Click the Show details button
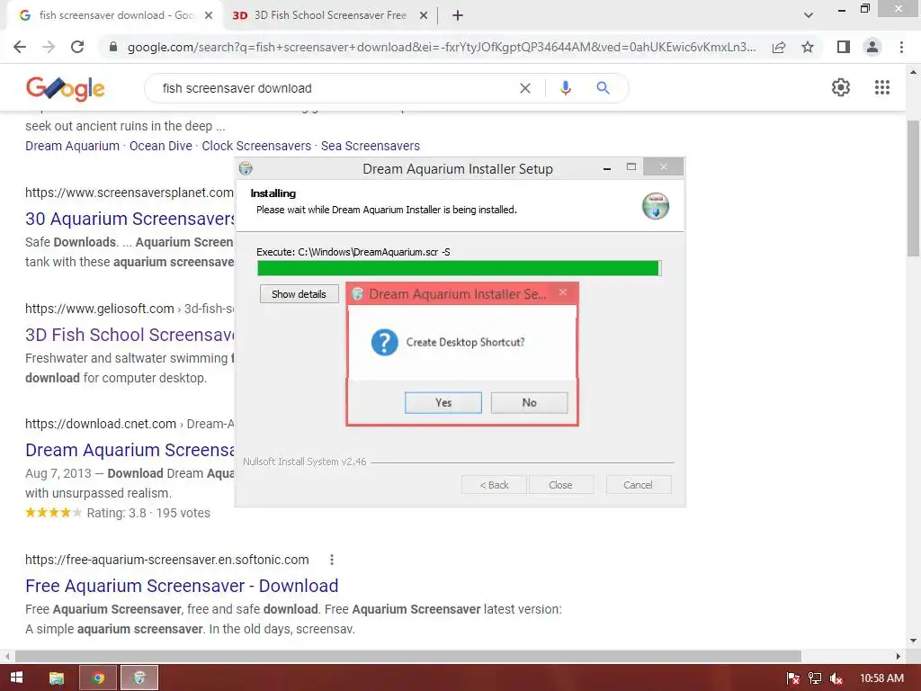Image resolution: width=921 pixels, height=691 pixels. point(299,294)
